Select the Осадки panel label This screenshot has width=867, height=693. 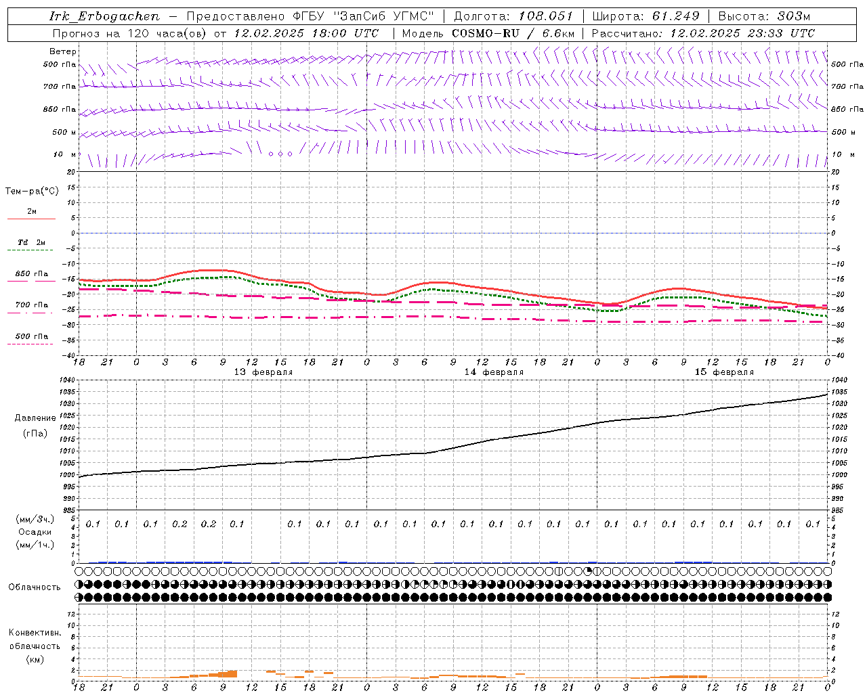tap(35, 532)
